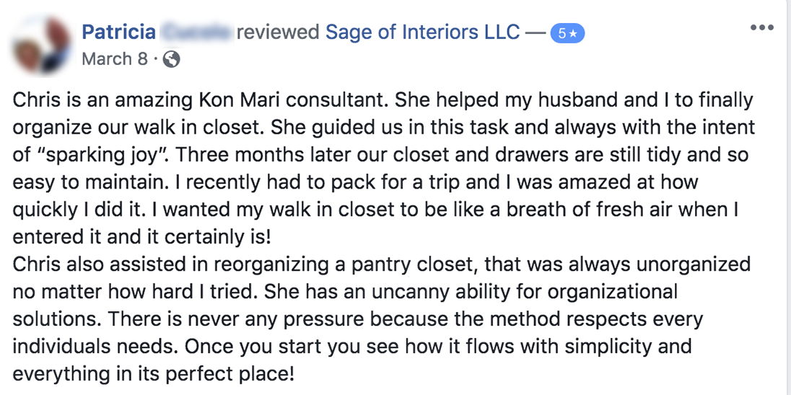Visit the Sage of Interiors LLC page
Image resolution: width=791 pixels, height=395 pixels.
point(423,32)
